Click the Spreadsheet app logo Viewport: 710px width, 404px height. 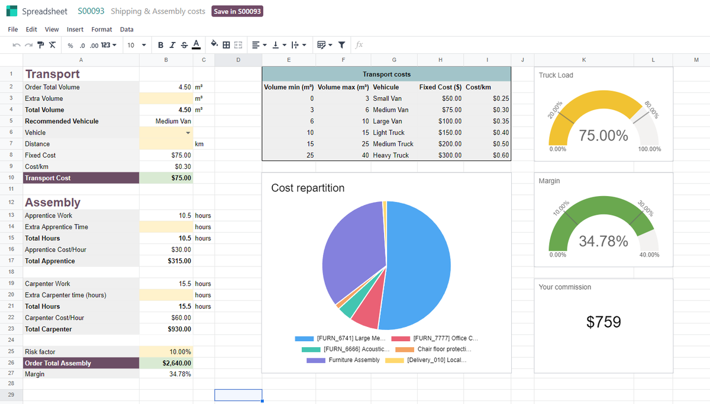tap(11, 11)
